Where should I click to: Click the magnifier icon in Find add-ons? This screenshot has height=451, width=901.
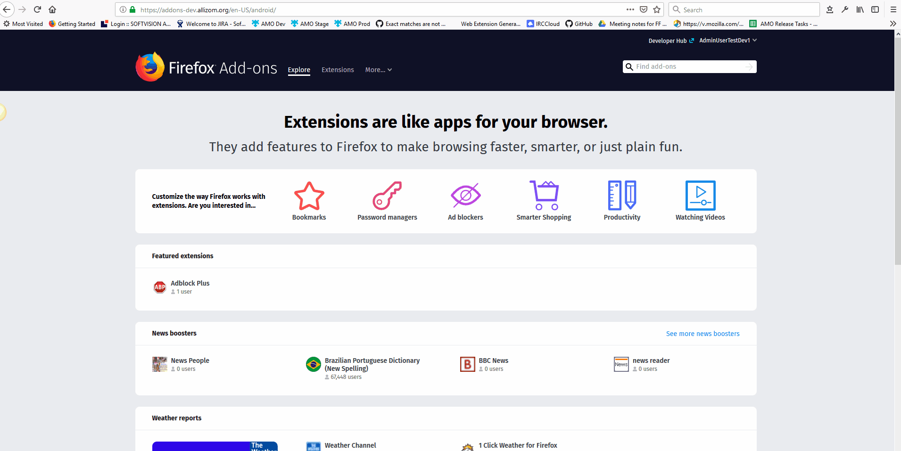click(x=629, y=67)
